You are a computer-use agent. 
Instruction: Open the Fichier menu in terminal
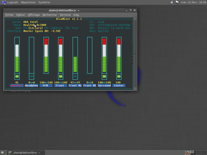9,15
